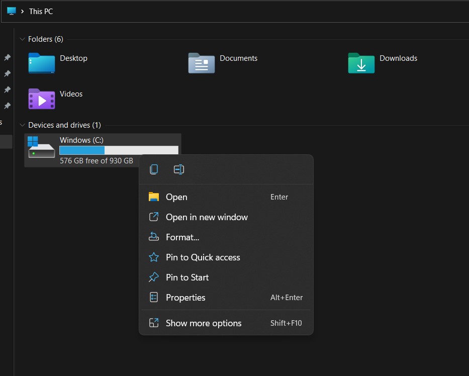
Task: Click the topmost pin icon in the sidebar
Action: (7, 57)
